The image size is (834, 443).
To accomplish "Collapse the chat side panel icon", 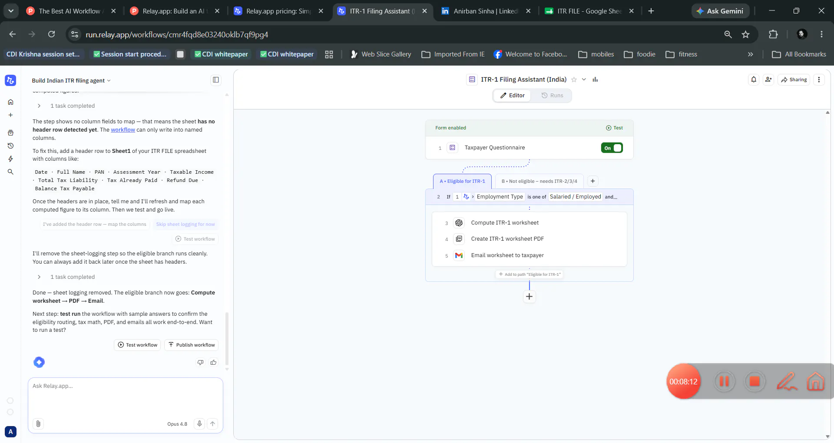I will coord(216,80).
